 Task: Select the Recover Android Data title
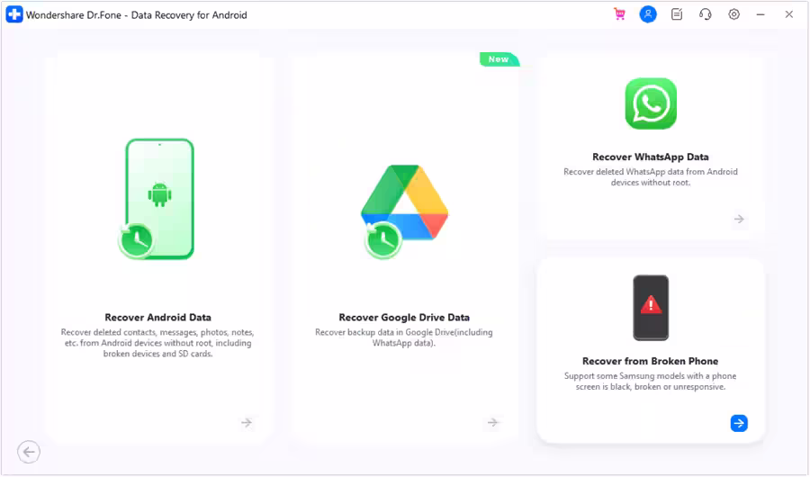point(158,318)
